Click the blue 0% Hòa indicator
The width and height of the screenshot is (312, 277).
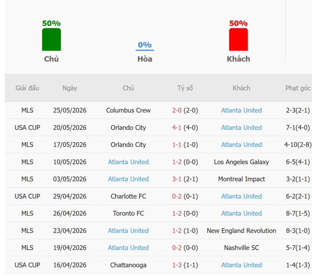pos(145,46)
